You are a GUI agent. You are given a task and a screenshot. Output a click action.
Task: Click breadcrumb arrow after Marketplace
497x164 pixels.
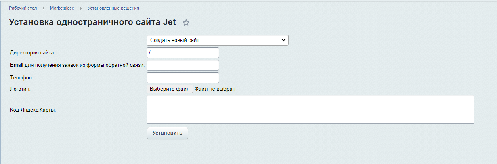point(81,8)
